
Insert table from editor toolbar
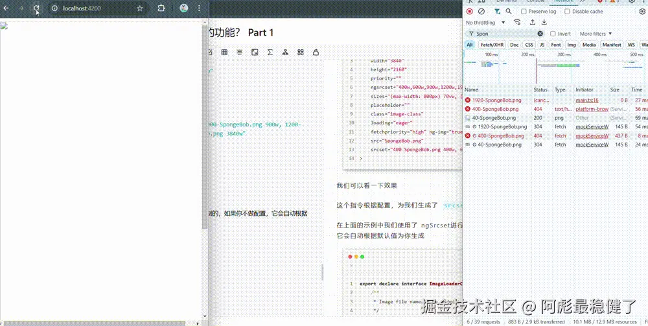click(224, 52)
